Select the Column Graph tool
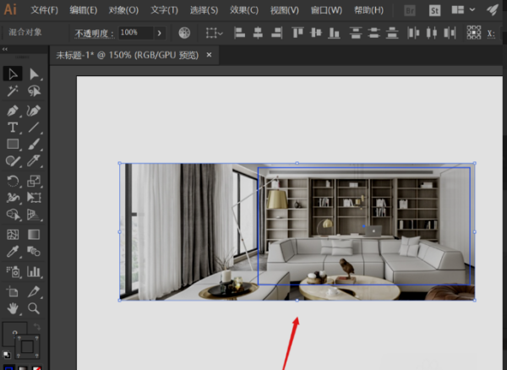This screenshot has height=370, width=507. click(x=34, y=271)
